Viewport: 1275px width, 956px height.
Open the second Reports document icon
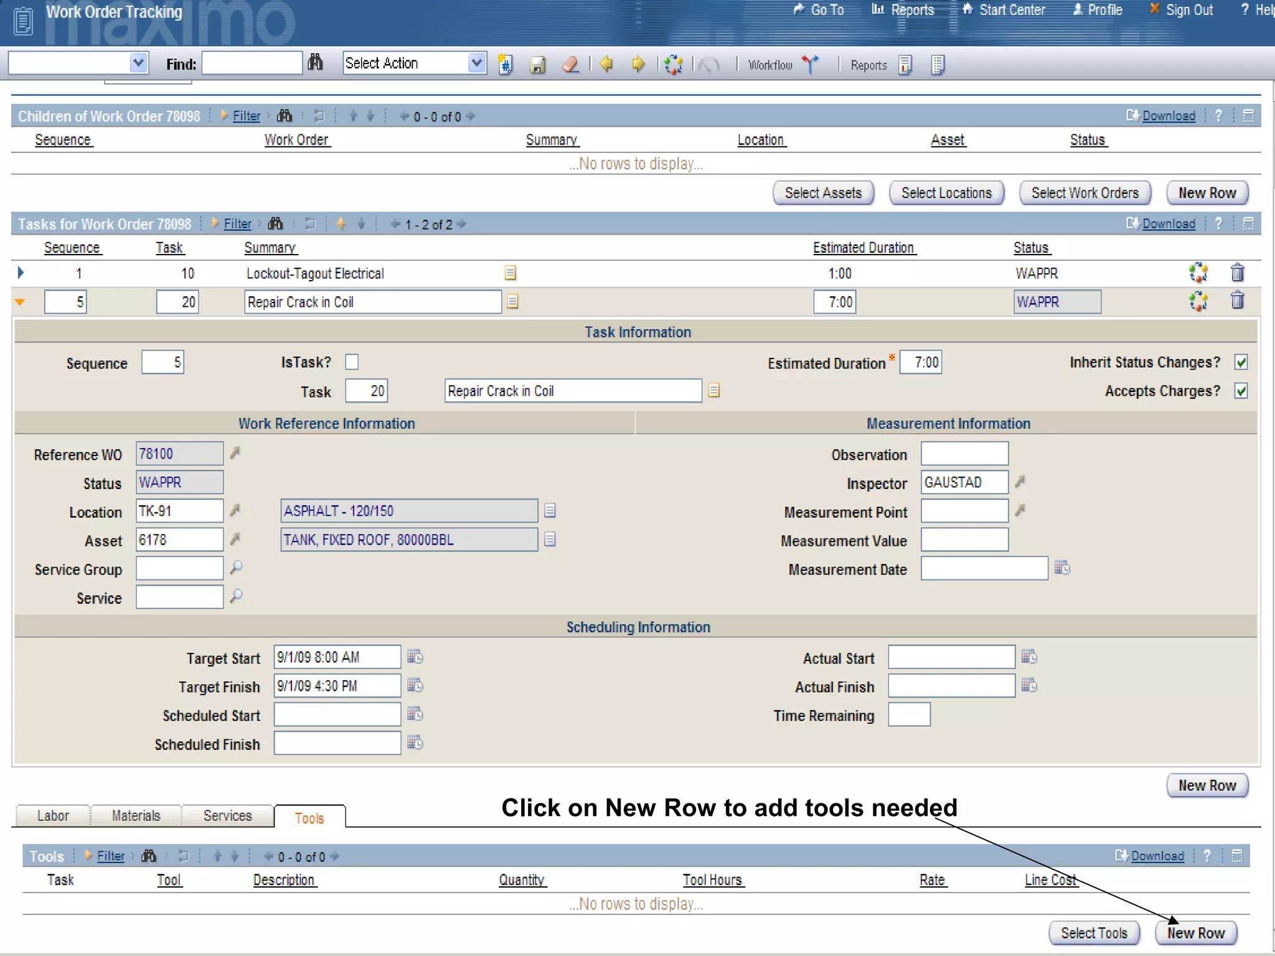coord(938,65)
